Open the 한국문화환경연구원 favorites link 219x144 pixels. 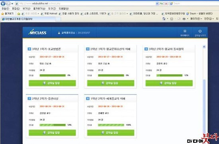tap(173, 14)
